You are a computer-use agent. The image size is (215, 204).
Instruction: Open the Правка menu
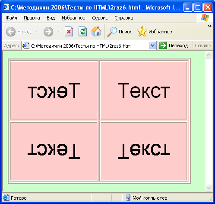tap(32, 18)
